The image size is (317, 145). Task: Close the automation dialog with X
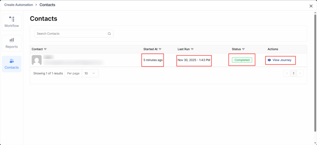click(311, 6)
